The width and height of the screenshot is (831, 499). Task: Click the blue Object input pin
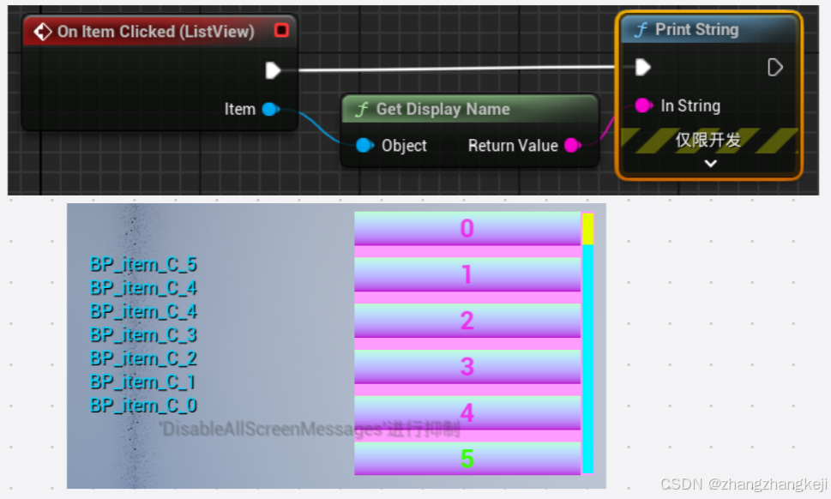[x=364, y=145]
